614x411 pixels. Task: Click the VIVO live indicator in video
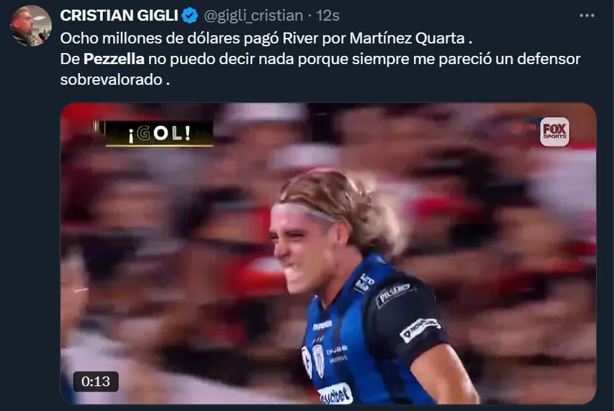[x=526, y=127]
